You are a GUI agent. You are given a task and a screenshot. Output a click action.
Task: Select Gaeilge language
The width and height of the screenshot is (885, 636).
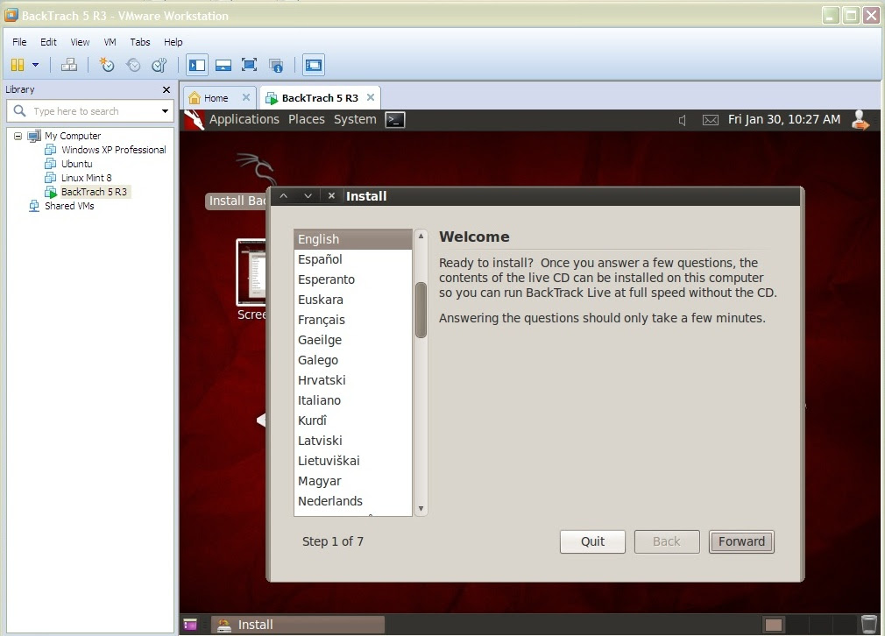point(353,340)
